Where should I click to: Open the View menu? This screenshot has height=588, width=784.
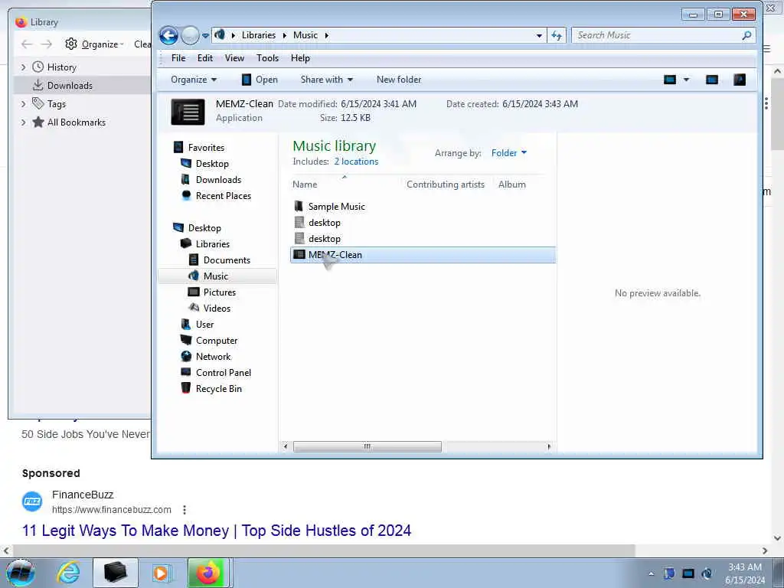tap(234, 58)
